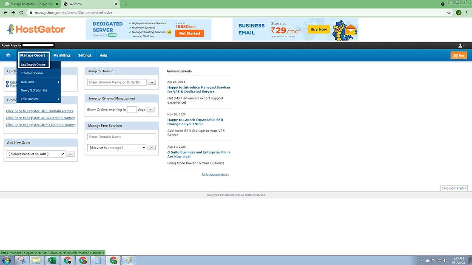
Task: Click the orange Buy cart button
Action: tap(458, 56)
